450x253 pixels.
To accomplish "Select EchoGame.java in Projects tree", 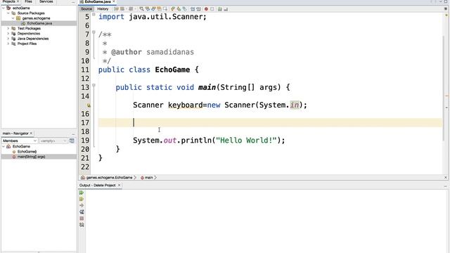I will click(x=39, y=23).
